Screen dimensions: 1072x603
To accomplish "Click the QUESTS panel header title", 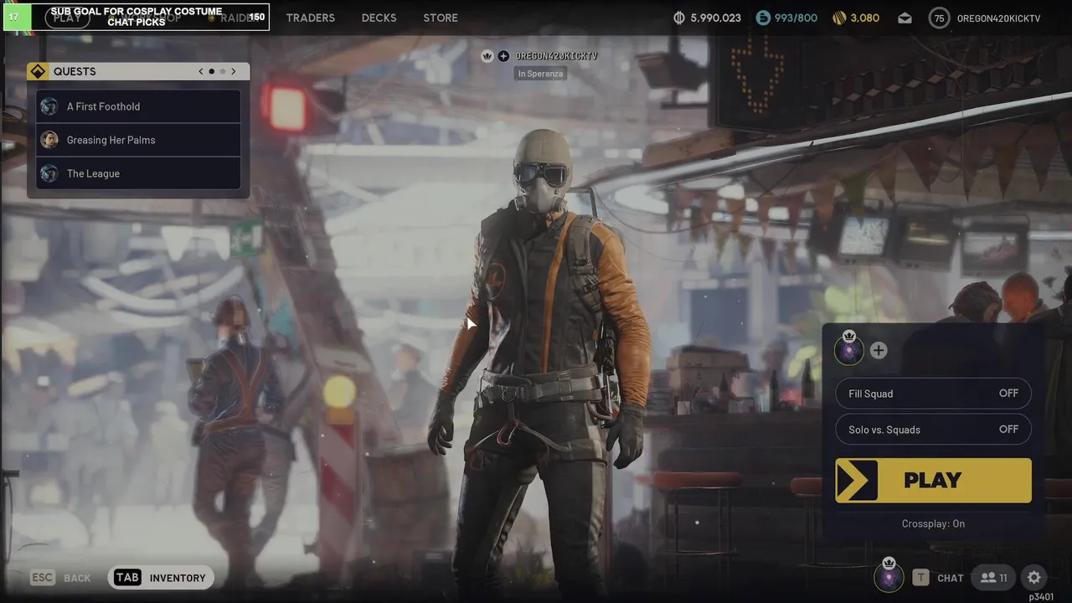I will (75, 71).
